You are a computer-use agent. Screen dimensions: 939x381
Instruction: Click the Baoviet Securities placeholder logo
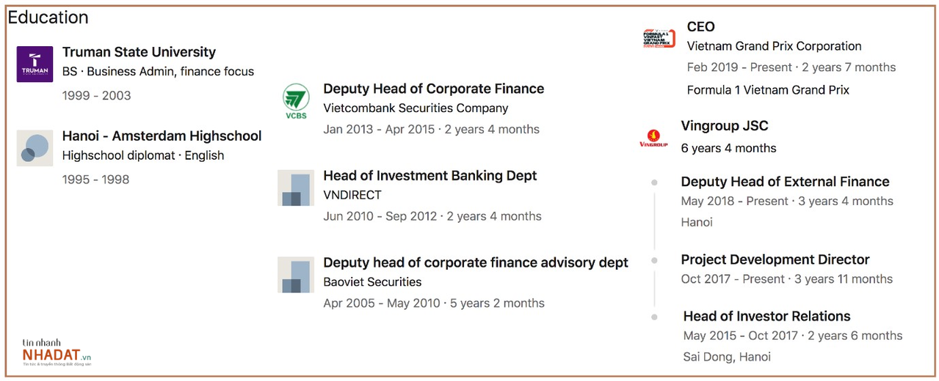296,275
